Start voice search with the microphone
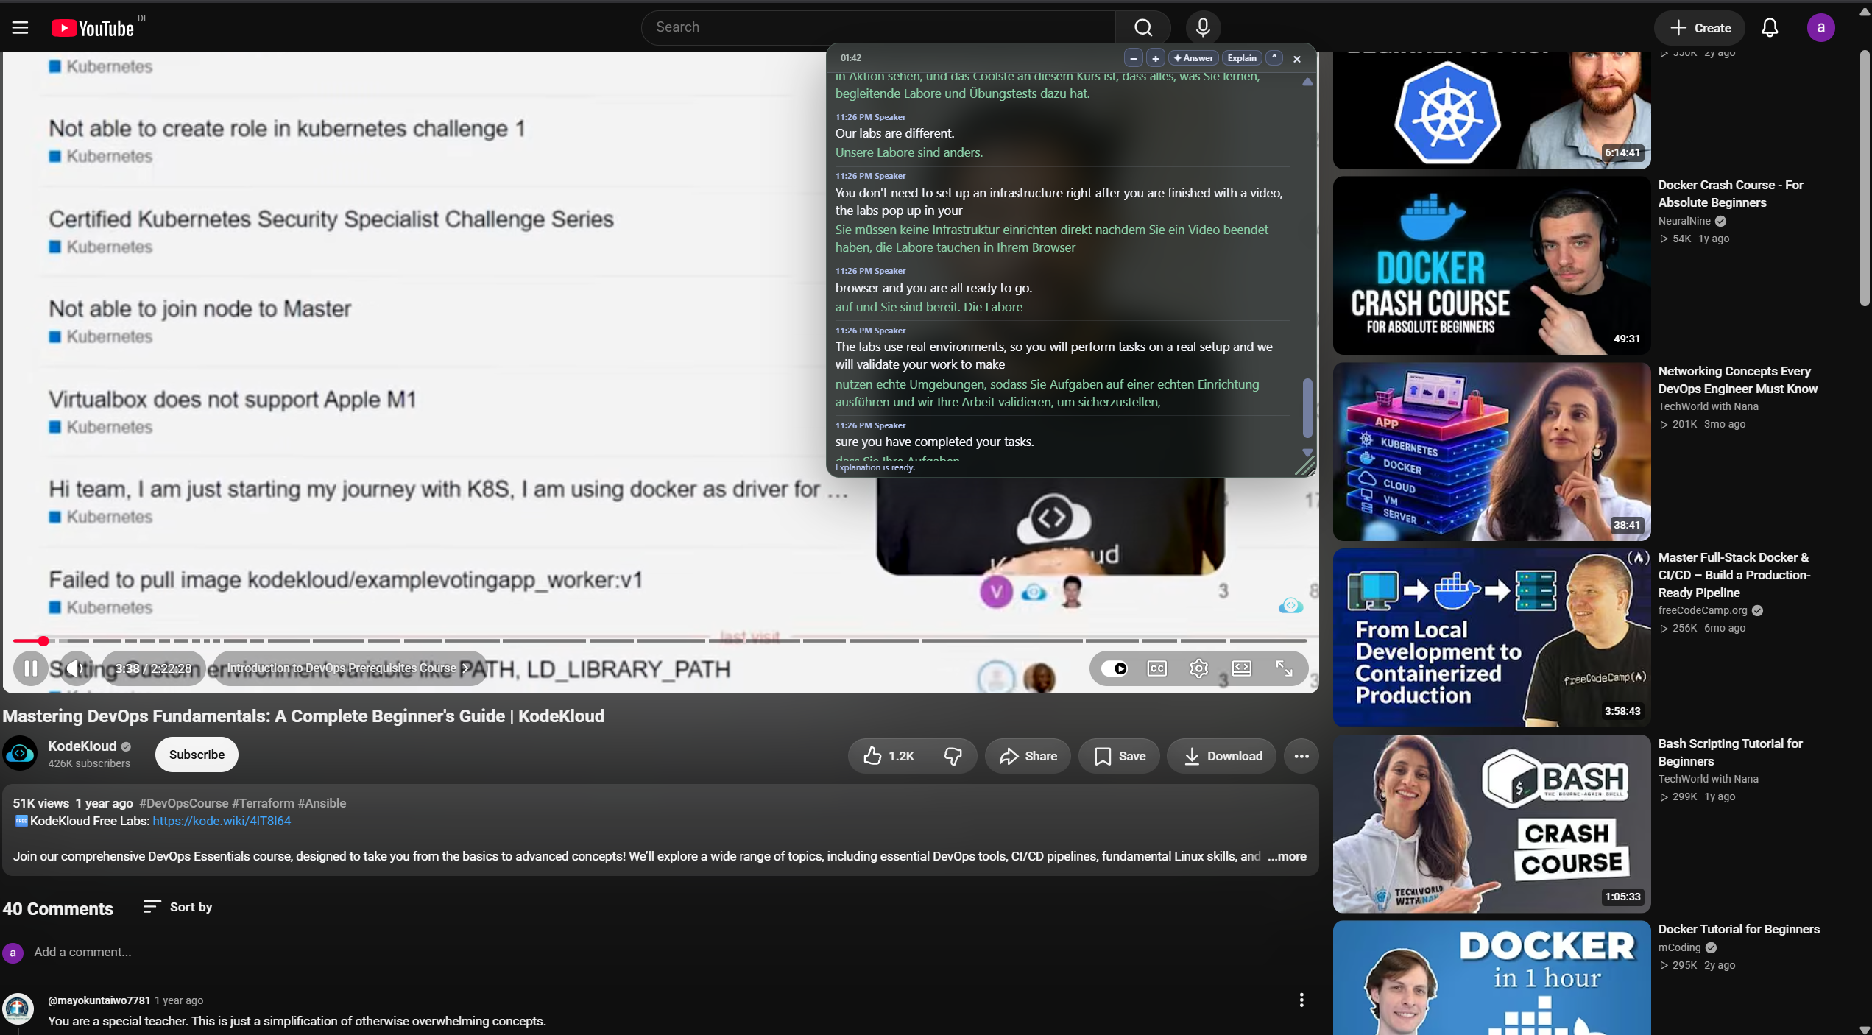This screenshot has width=1872, height=1035. pyautogui.click(x=1203, y=27)
